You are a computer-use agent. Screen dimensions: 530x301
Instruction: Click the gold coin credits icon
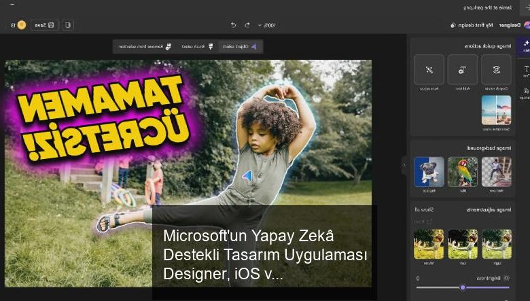click(x=22, y=25)
